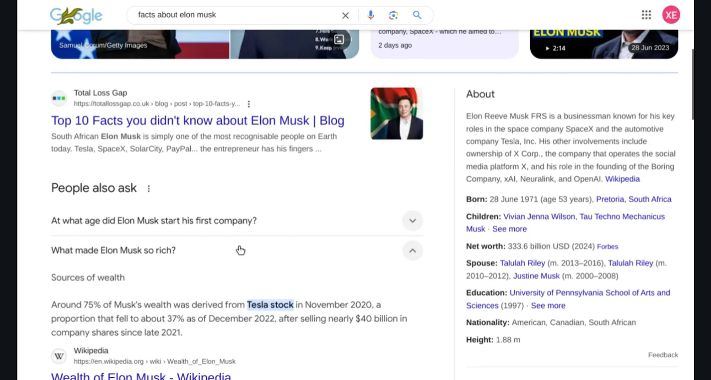711x380 pixels.
Task: Open People also ask options menu
Action: coord(148,189)
